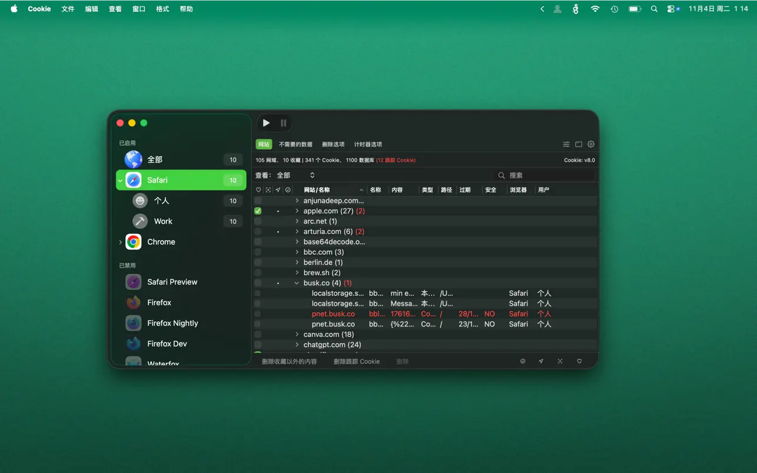This screenshot has width=757, height=473.
Task: Open the 计时器选项 tab
Action: (x=368, y=144)
